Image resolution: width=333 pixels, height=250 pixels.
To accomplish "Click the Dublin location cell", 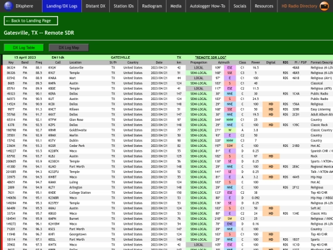I will 74,141.
